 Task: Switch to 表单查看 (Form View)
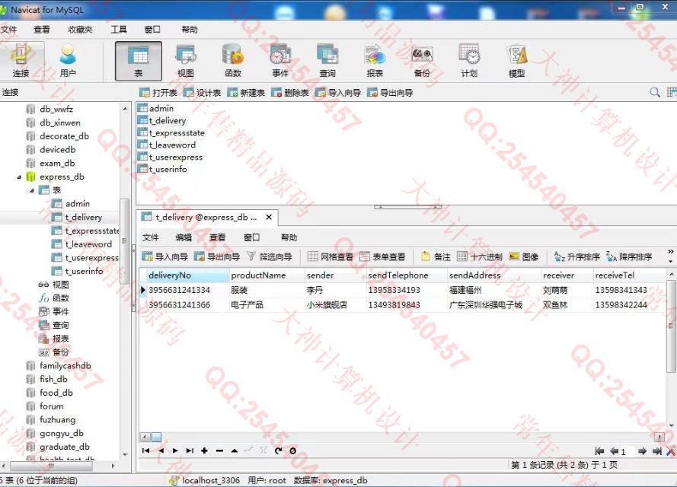coord(382,256)
